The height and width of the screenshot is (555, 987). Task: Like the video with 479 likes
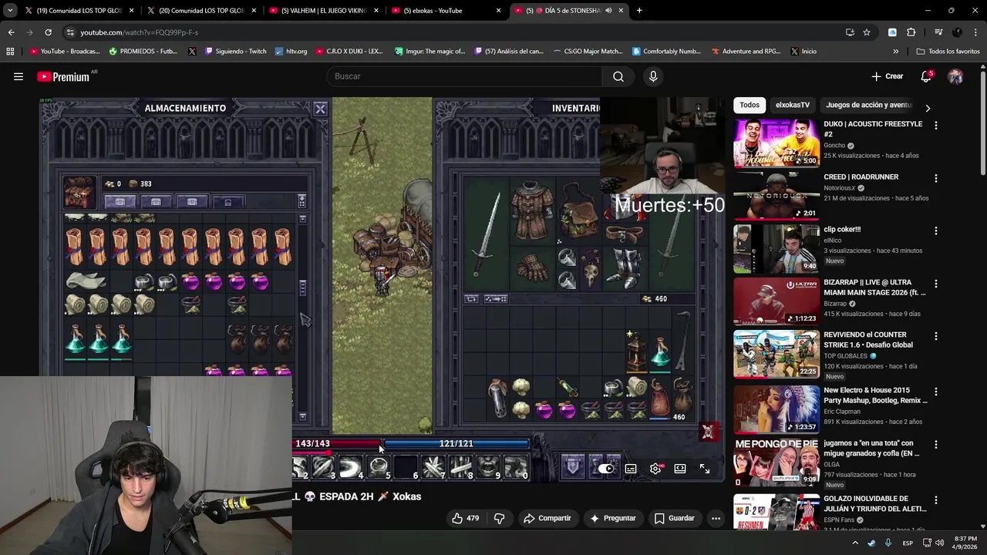(x=465, y=518)
